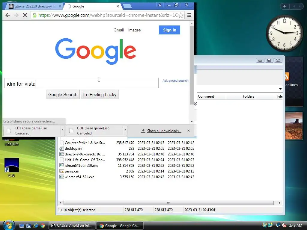Select idman641build10.exe in file list
307x230 pixels.
[127, 165]
